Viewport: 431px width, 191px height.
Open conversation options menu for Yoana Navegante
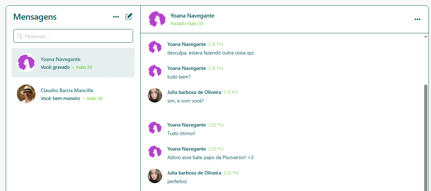point(417,19)
